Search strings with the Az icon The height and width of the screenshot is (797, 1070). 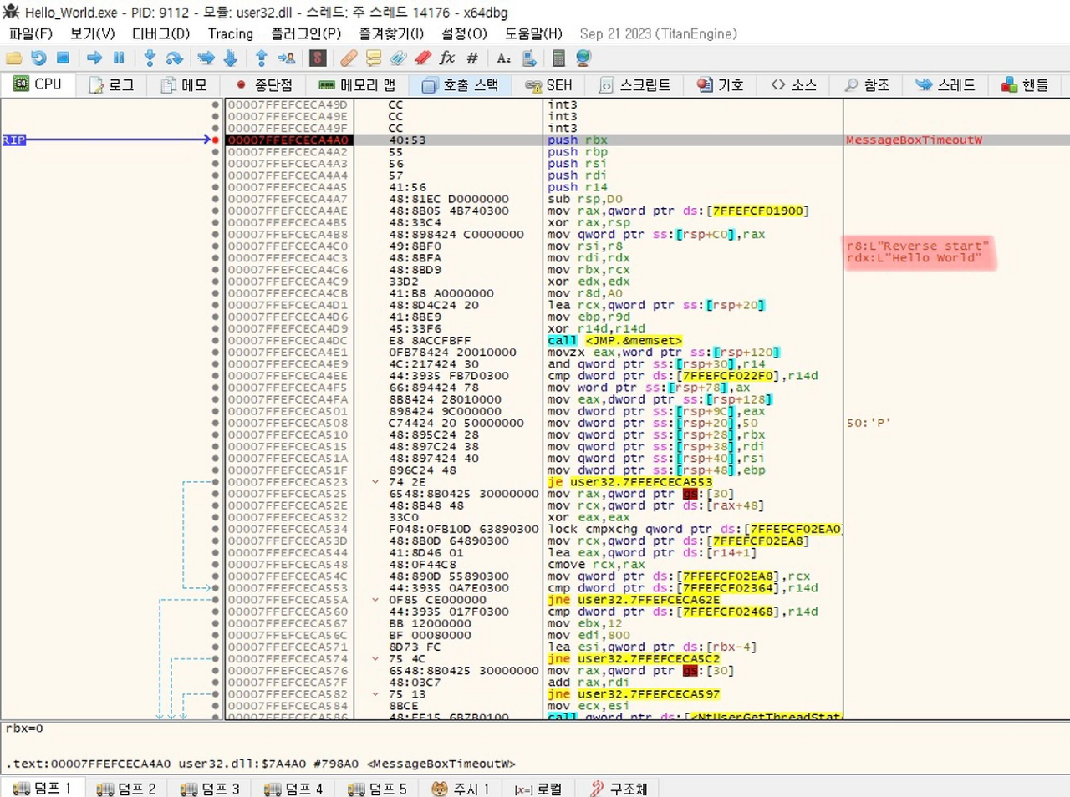click(x=503, y=58)
